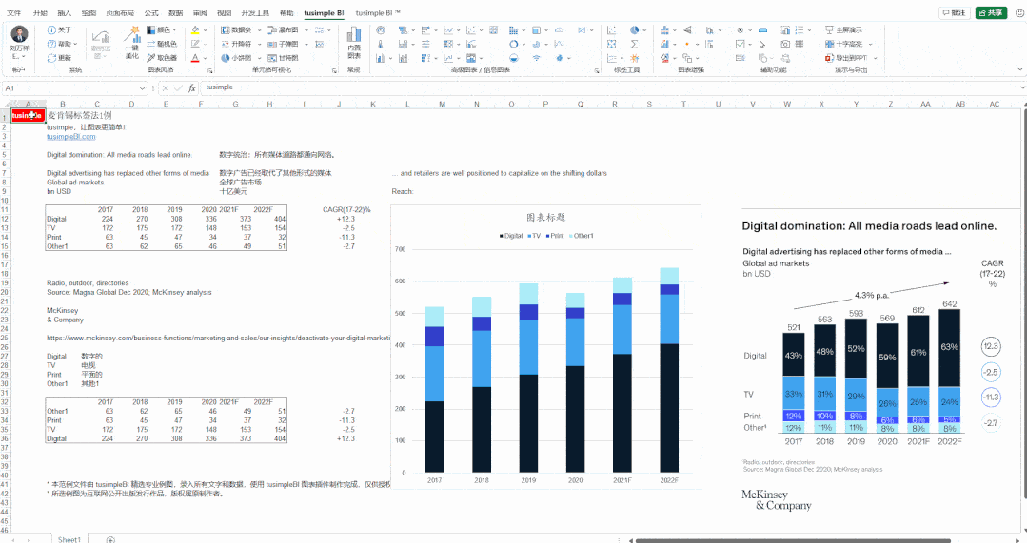Open the tusimpleBI.com hyperlink in the sheet
Screen dimensions: 1027x543
pyautogui.click(x=70, y=136)
